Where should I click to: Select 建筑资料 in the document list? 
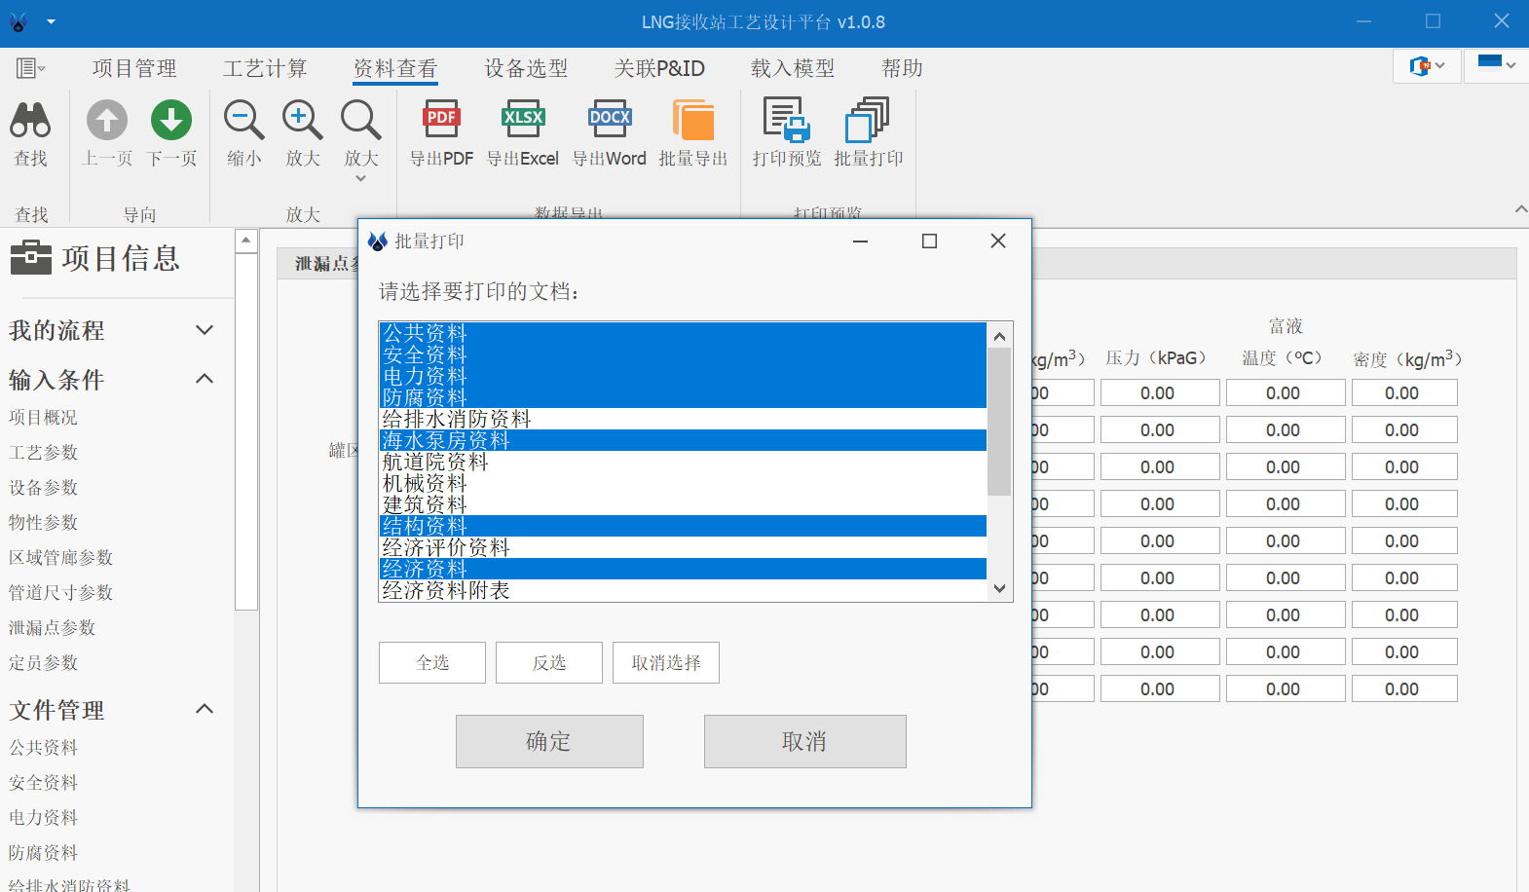(683, 504)
